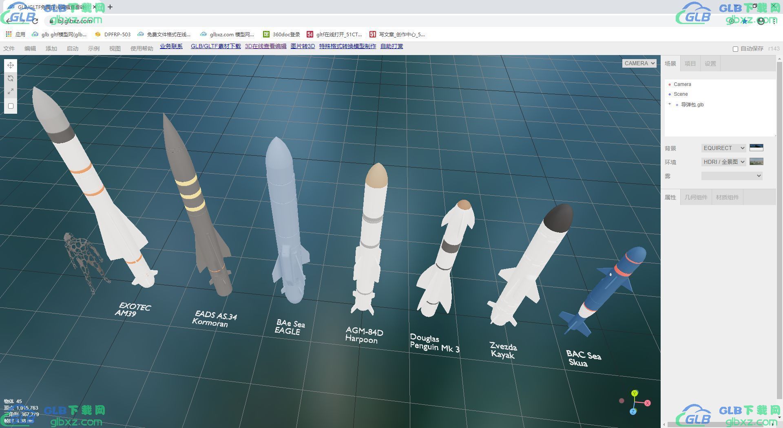
Task: Follow the 图片转3D link
Action: (x=303, y=46)
